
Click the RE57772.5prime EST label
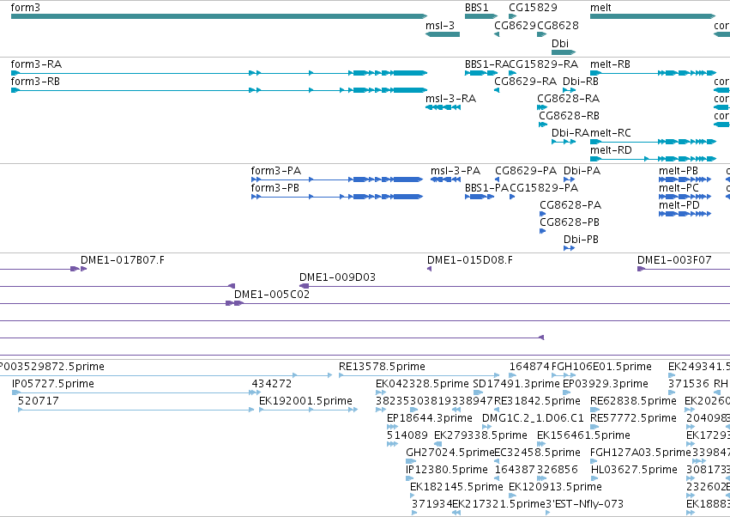pyautogui.click(x=633, y=418)
